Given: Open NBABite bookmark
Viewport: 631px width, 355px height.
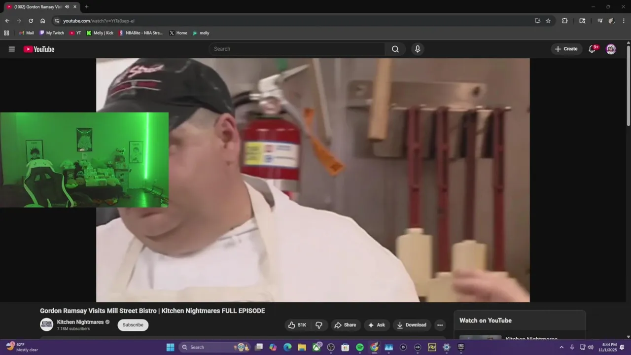Looking at the screenshot, I should click(x=141, y=33).
